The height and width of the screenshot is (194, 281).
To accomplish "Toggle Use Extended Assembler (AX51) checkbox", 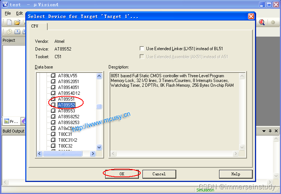I will pos(142,57).
